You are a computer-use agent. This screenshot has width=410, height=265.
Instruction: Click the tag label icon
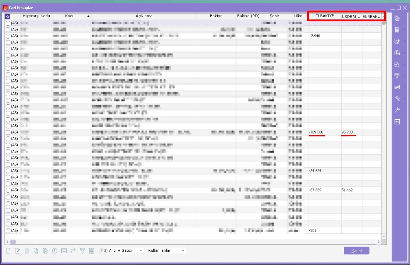coord(101,251)
